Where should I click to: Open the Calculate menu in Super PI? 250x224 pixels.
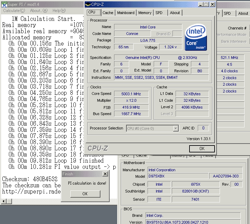click(14, 11)
